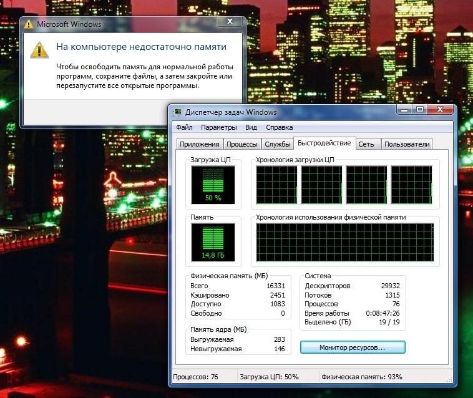Click the fourth CPU history graph
This screenshot has height=398, width=473.
tap(411, 185)
